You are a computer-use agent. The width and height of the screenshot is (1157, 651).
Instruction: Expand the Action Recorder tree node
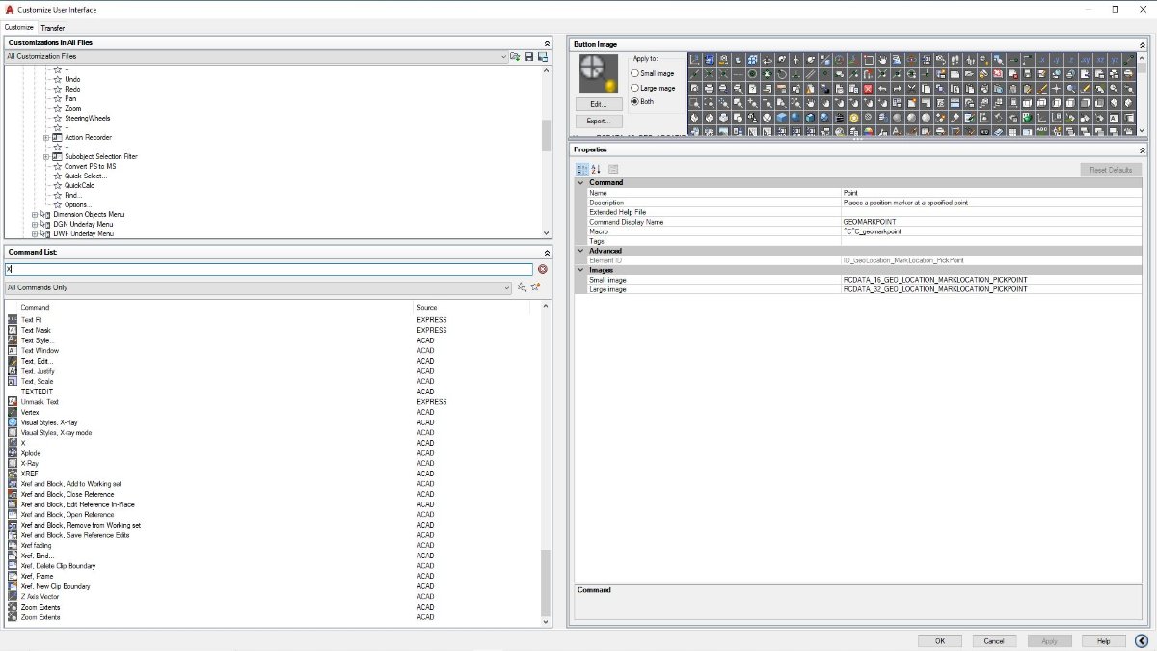46,138
